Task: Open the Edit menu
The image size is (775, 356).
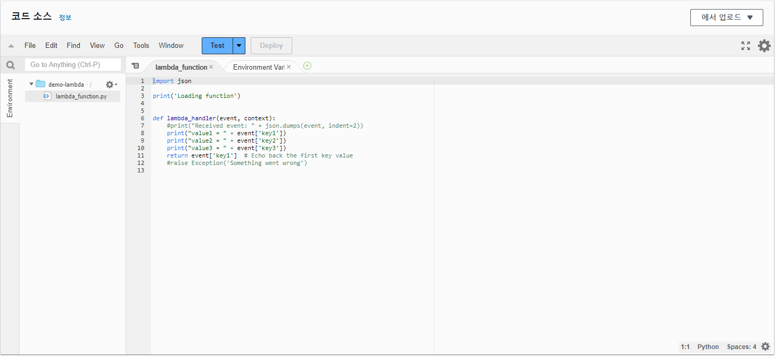Action: tap(51, 46)
